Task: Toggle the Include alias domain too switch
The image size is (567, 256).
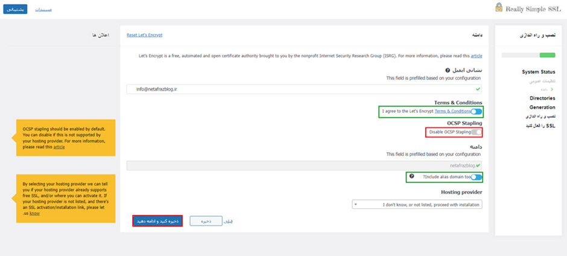Action: [477, 177]
